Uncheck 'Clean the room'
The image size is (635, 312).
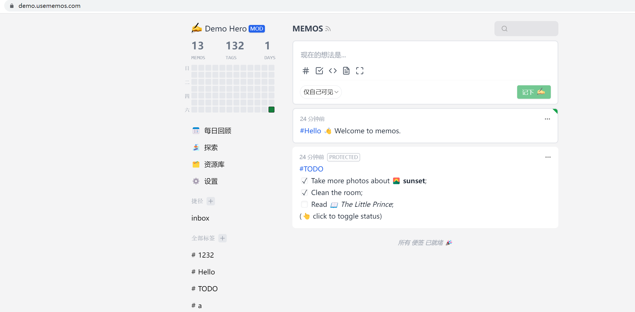tap(305, 192)
